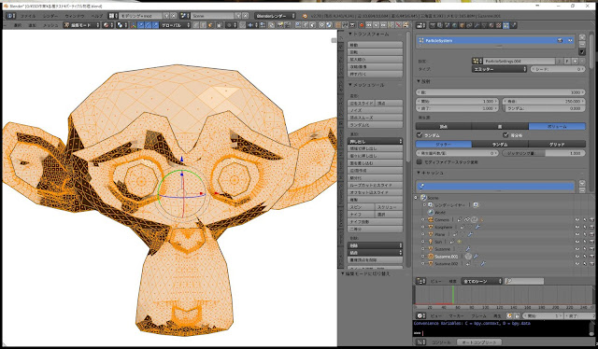The image size is (598, 349).
Task: Adjust the ジッタリング量 slider
Action: coord(544,153)
